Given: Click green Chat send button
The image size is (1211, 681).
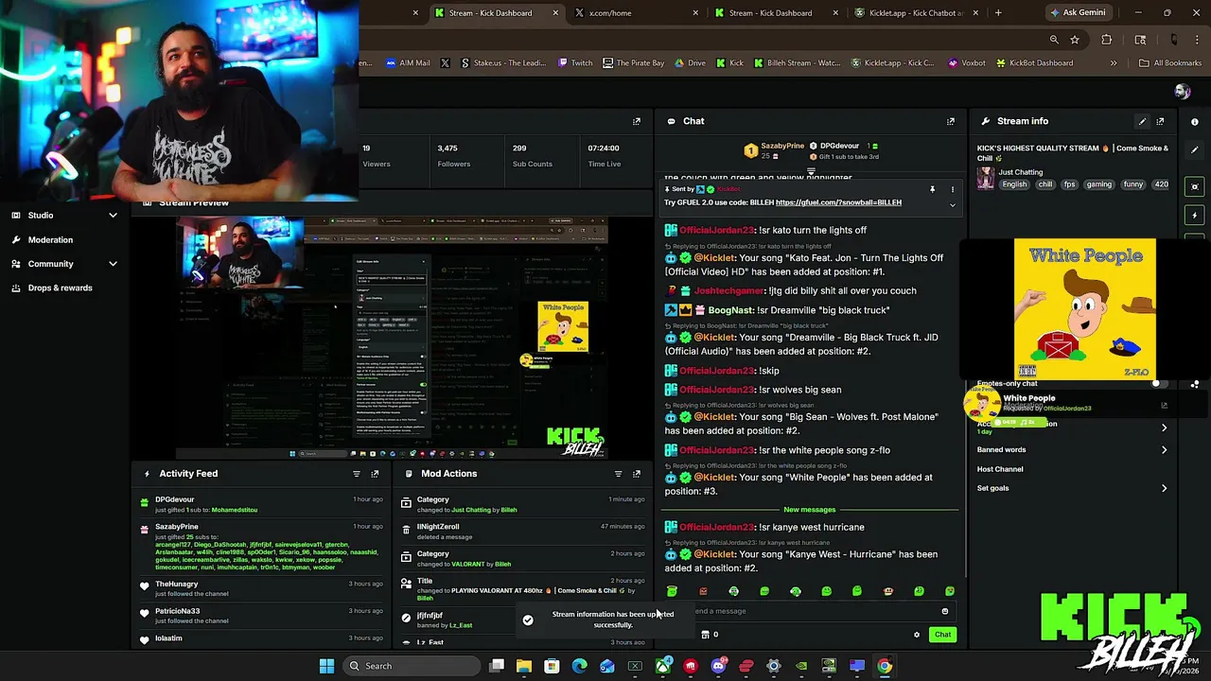Looking at the screenshot, I should pos(942,635).
